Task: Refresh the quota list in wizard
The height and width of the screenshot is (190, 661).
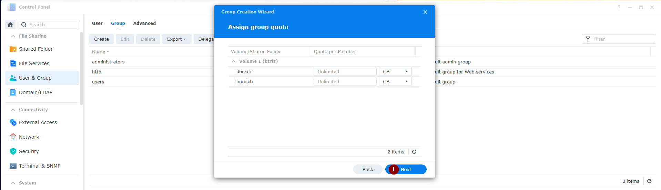Action: 414,152
